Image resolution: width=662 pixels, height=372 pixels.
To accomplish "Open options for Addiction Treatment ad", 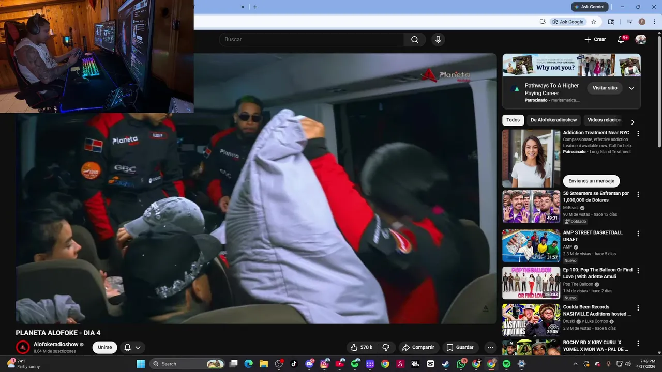I will 638,133.
